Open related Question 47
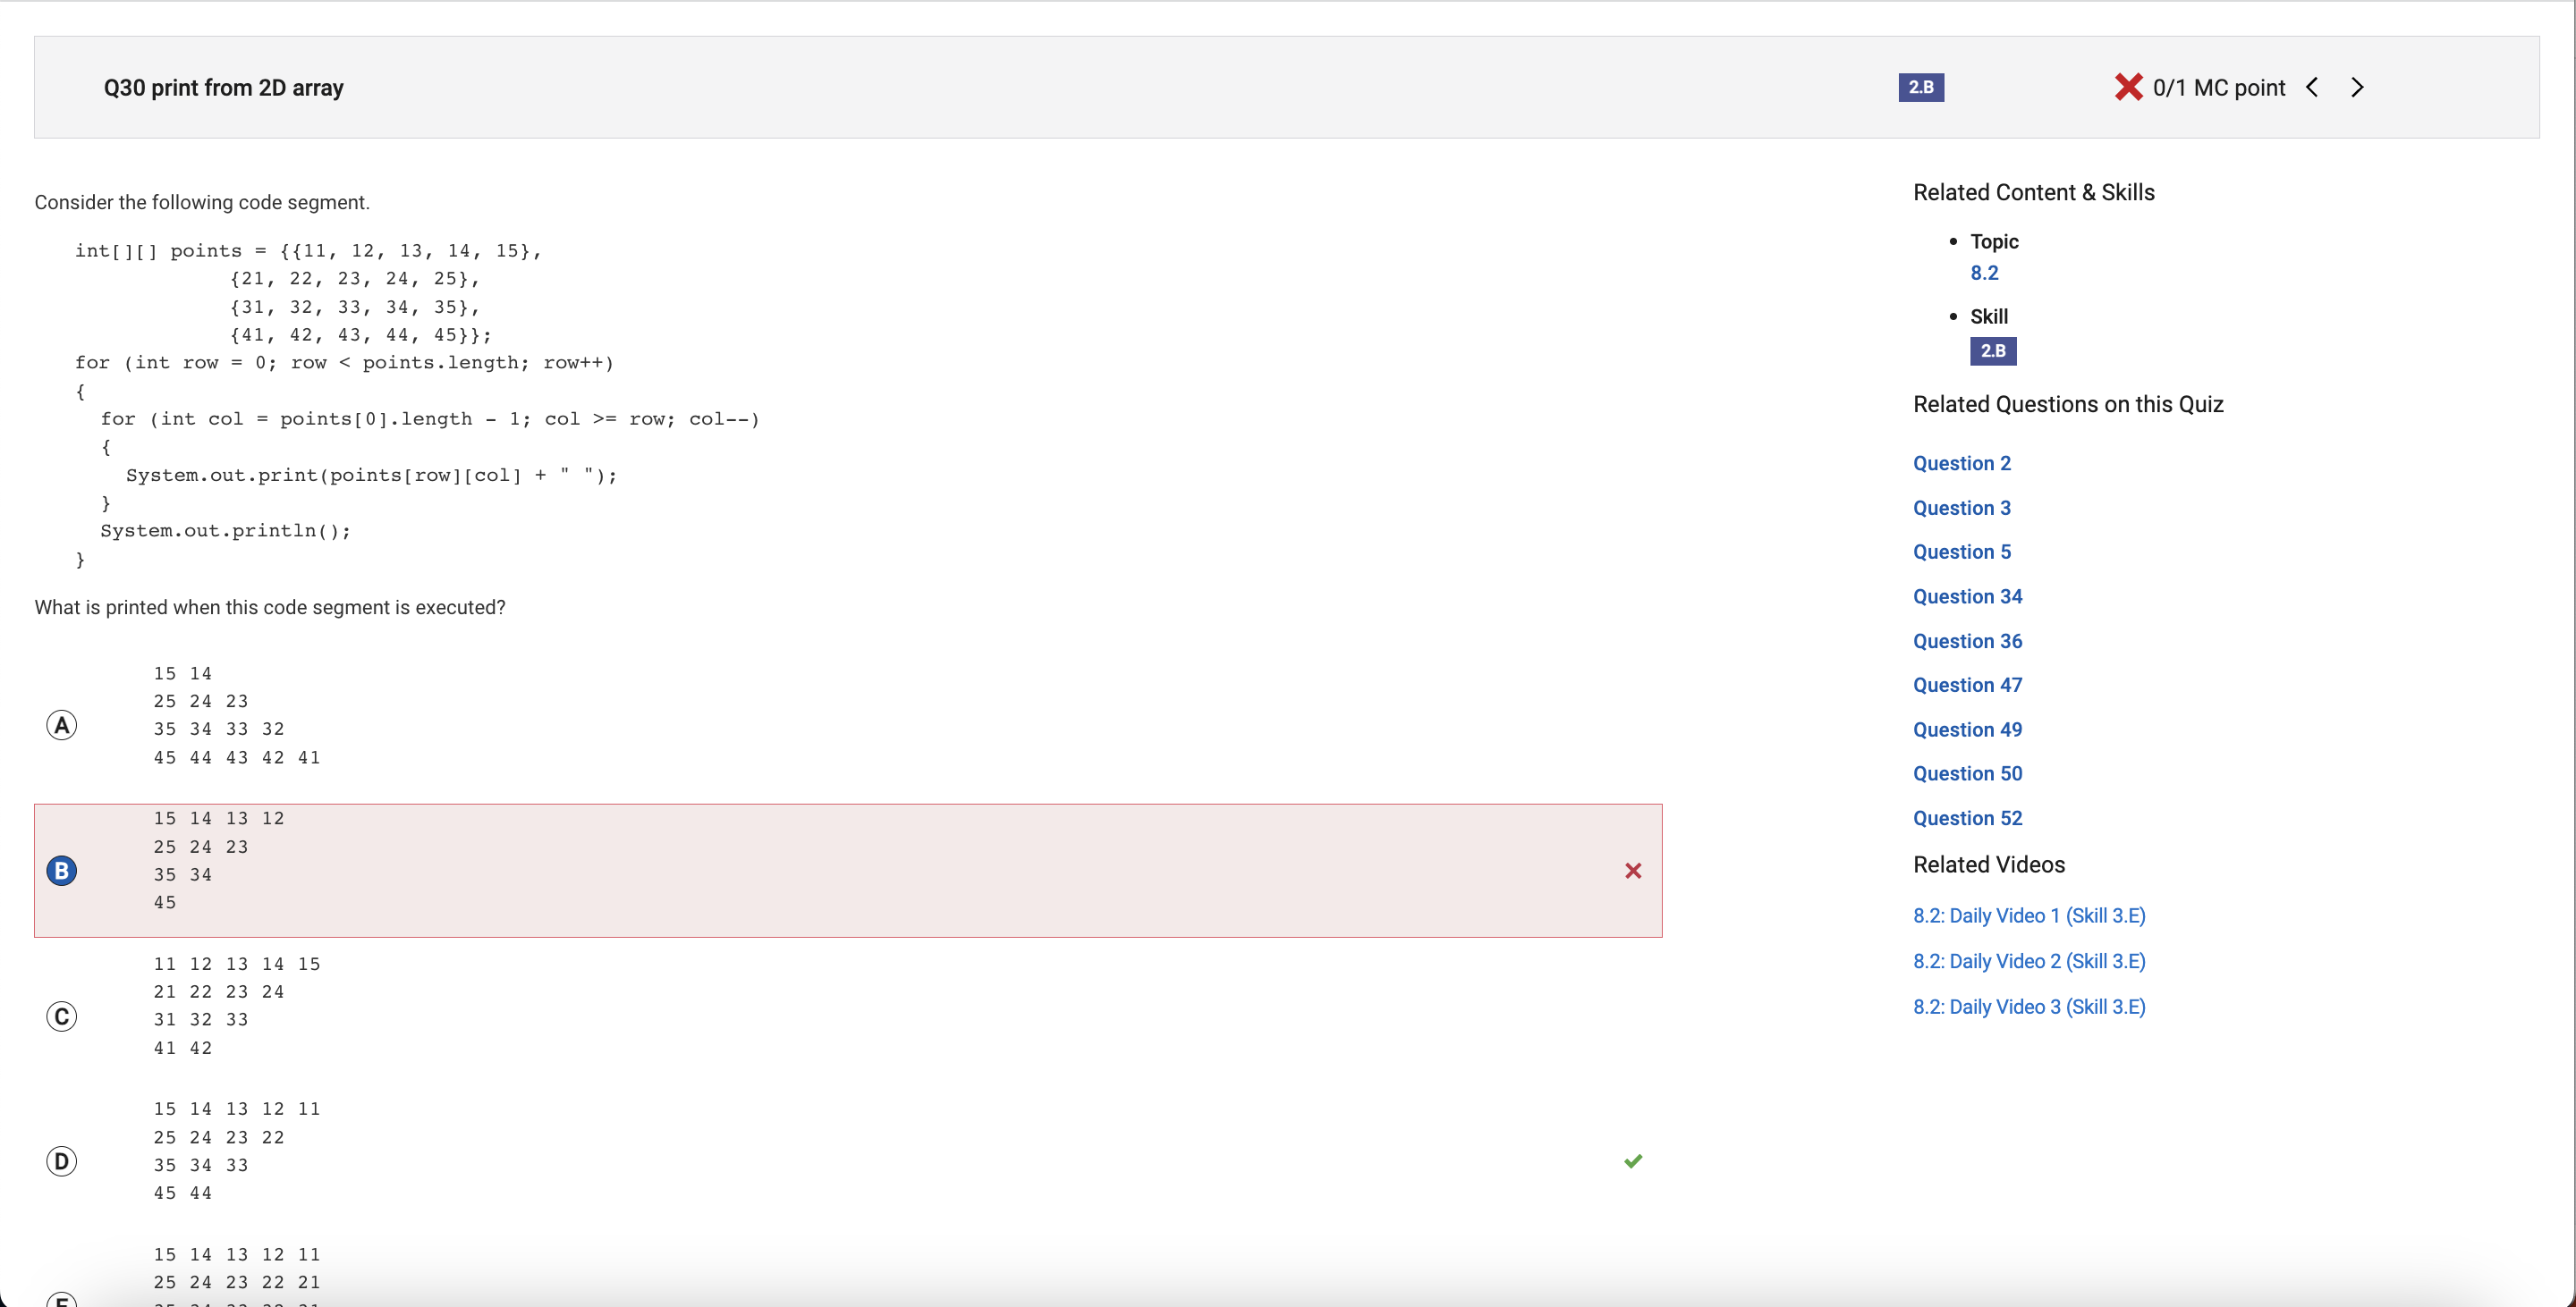 tap(1967, 685)
